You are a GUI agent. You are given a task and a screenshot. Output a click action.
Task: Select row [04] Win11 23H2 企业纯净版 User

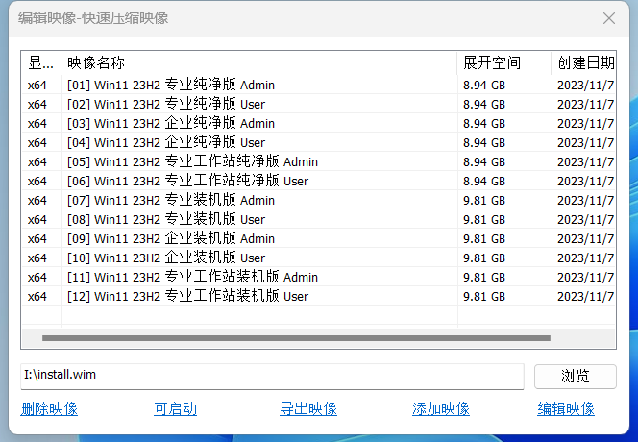pos(319,143)
